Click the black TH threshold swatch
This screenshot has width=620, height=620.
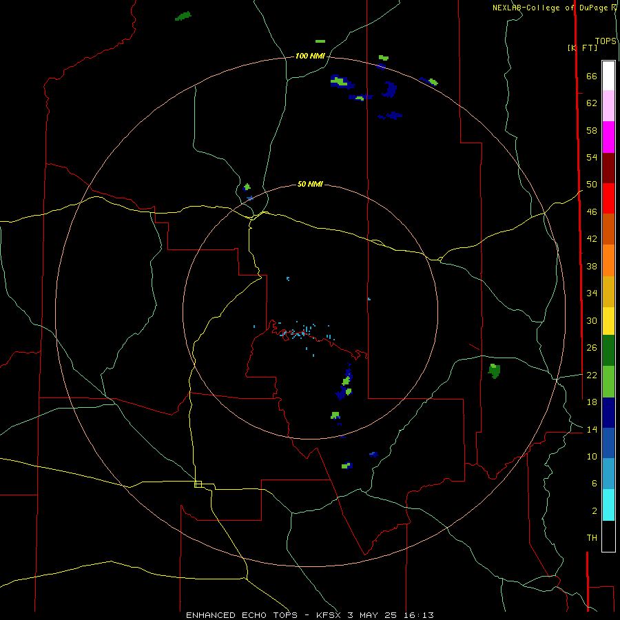coord(608,536)
